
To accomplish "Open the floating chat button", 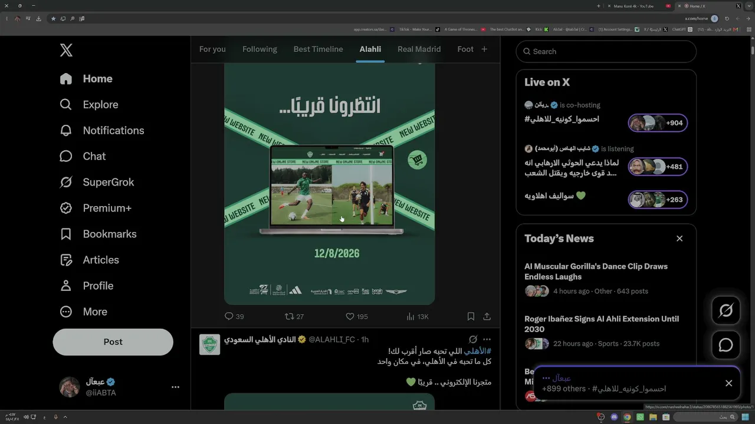I will 726,345.
